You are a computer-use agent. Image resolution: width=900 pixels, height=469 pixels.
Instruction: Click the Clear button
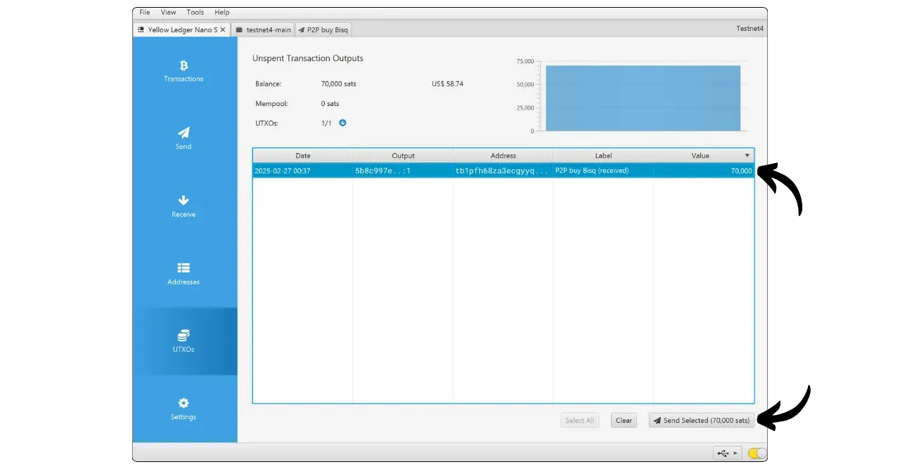pyautogui.click(x=624, y=421)
